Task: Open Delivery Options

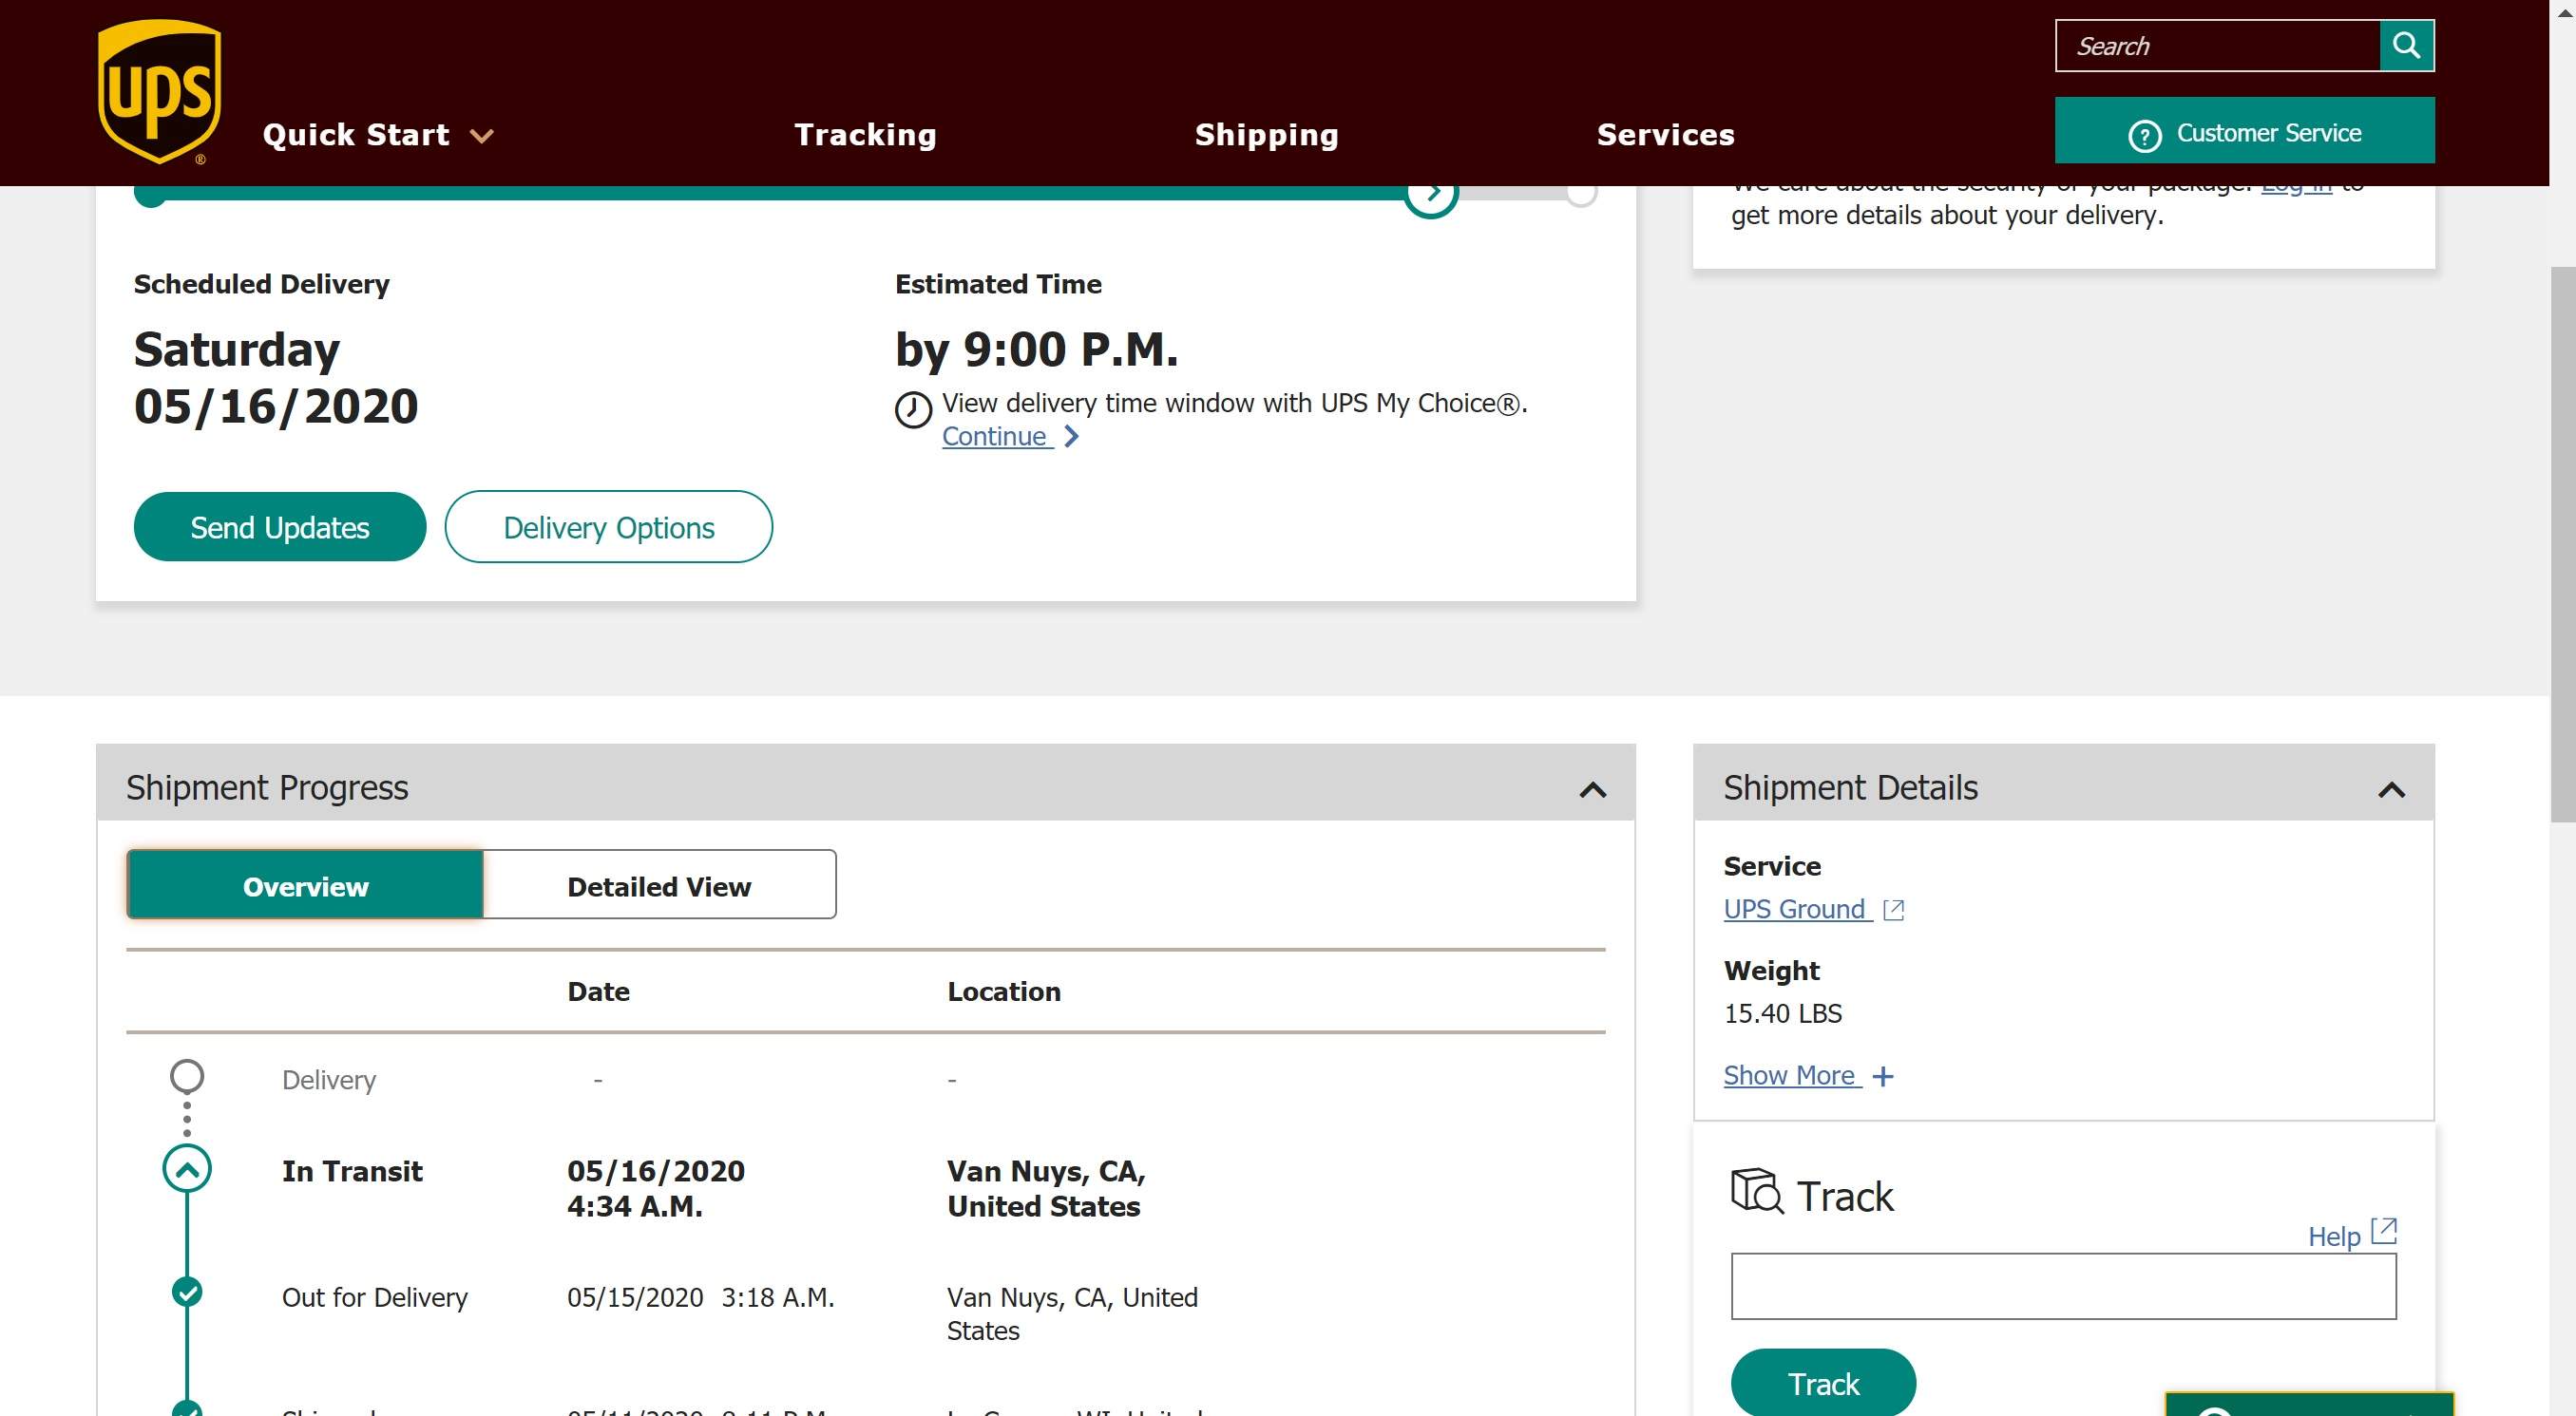Action: click(x=608, y=528)
